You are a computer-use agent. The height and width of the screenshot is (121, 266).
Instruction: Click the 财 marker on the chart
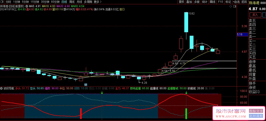[x=86, y=84]
